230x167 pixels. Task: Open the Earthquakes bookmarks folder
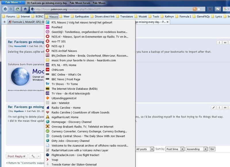tap(80, 17)
